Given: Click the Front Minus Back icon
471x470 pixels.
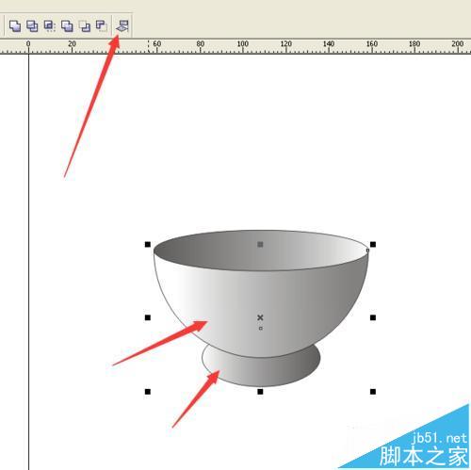Looking at the screenshot, I should pyautogui.click(x=85, y=26).
